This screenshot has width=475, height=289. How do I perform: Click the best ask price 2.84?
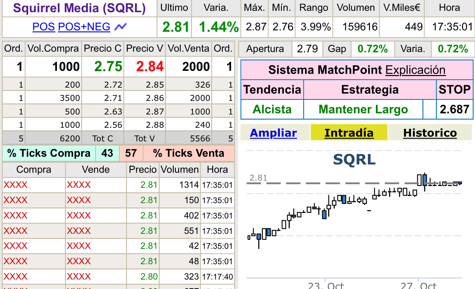click(x=150, y=67)
